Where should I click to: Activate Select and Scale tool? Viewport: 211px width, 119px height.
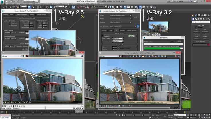tap(51, 7)
